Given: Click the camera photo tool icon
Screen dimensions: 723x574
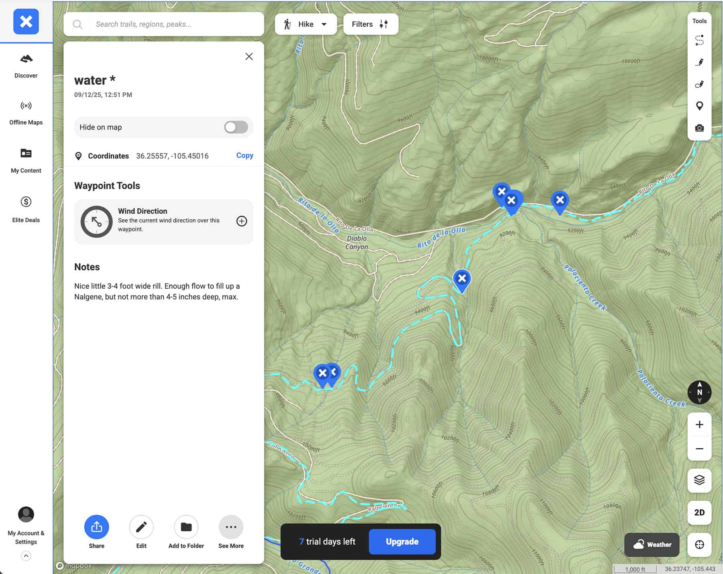Looking at the screenshot, I should click(699, 128).
